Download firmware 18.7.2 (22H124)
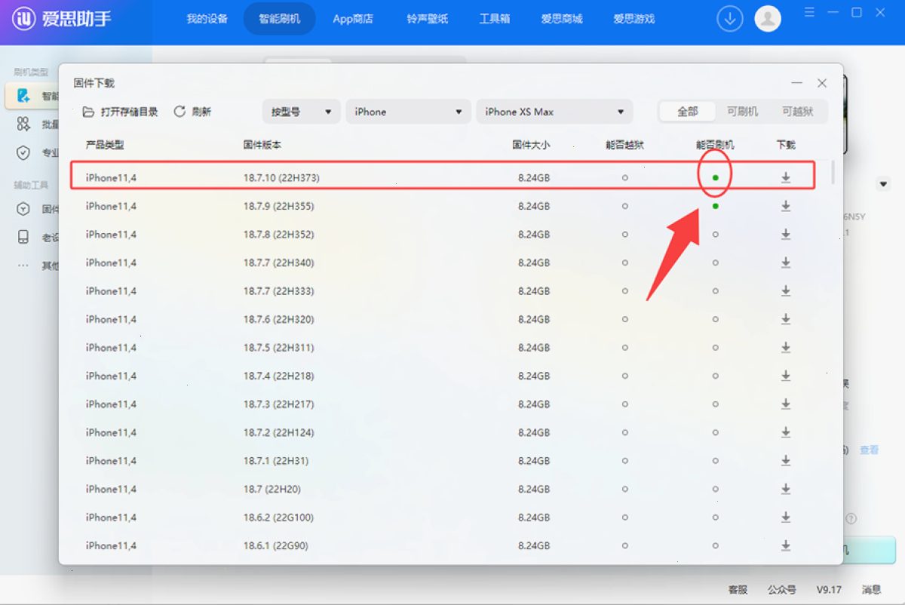Screen dimensions: 905x605 (x=785, y=432)
